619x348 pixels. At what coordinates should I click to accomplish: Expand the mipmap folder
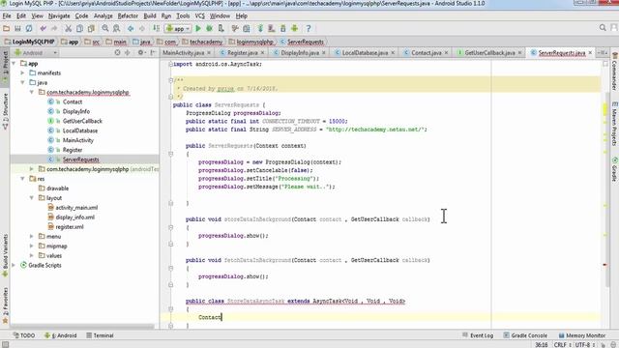pyautogui.click(x=32, y=246)
